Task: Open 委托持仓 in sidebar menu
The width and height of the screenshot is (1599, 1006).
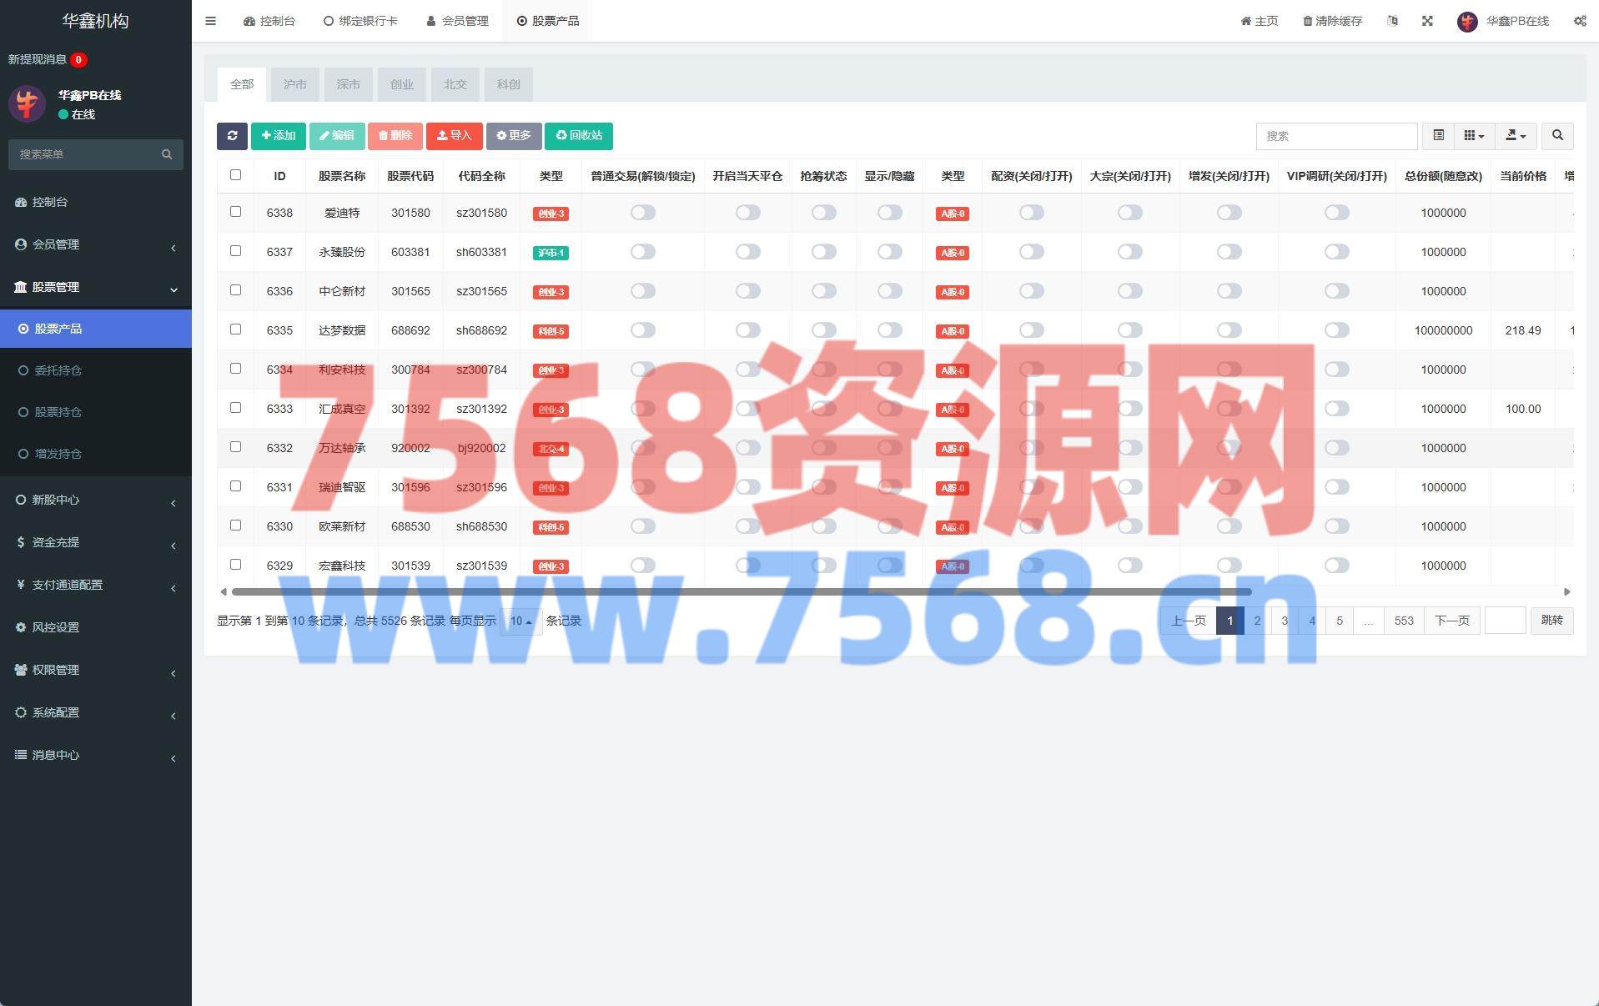Action: tap(58, 370)
